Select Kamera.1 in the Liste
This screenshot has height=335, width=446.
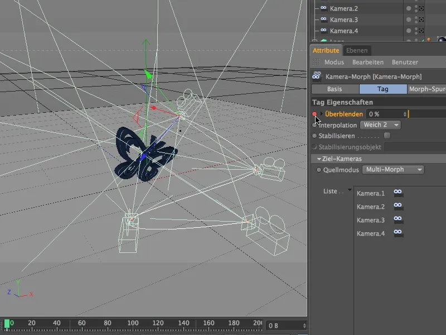[x=371, y=193]
